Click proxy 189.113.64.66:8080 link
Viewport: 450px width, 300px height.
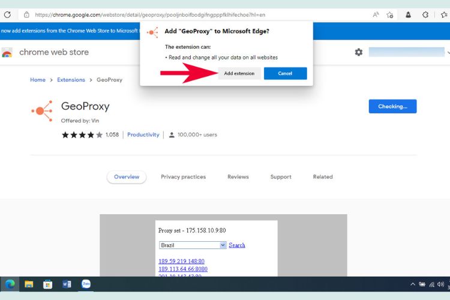pyautogui.click(x=183, y=269)
